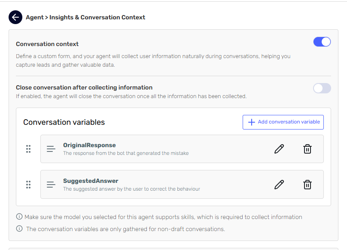347x250 pixels.
Task: Click the Add conversation variable button
Action: click(283, 122)
